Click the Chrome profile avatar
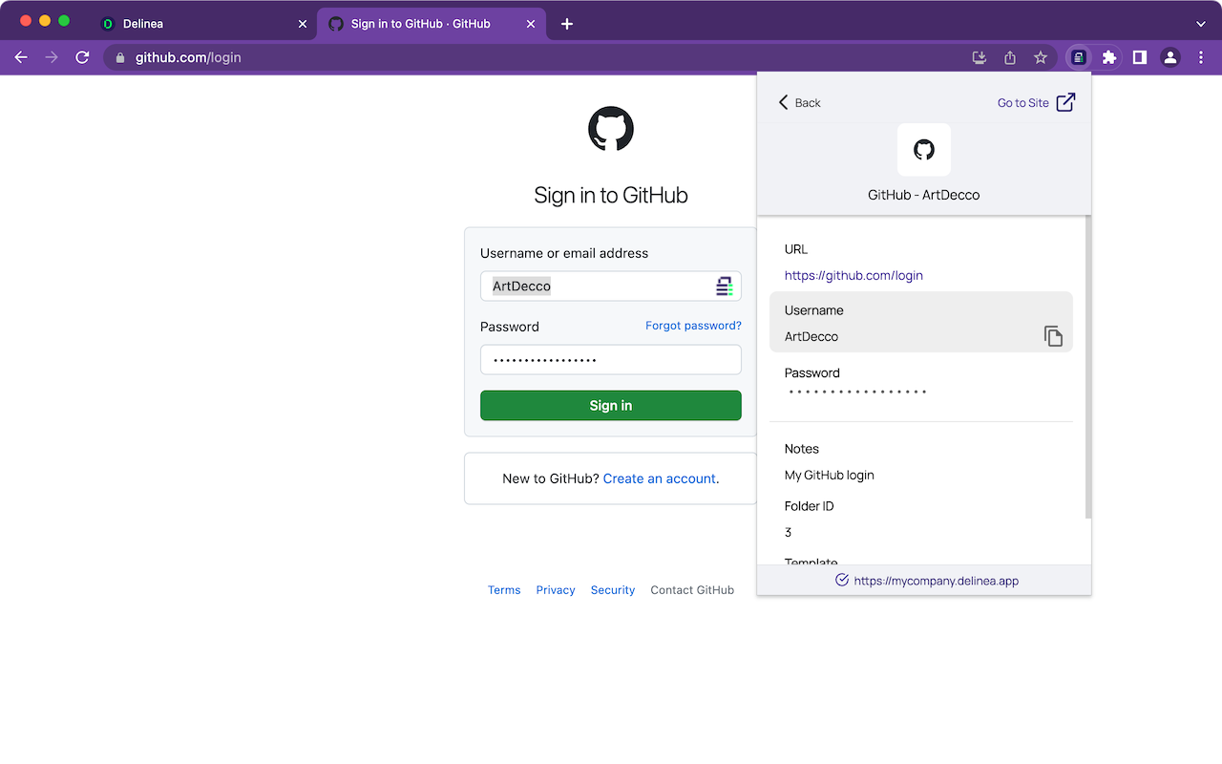The width and height of the screenshot is (1222, 764). pos(1169,57)
